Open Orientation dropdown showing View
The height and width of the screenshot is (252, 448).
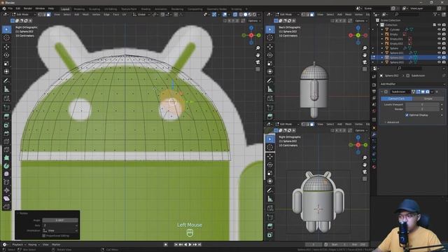point(60,230)
